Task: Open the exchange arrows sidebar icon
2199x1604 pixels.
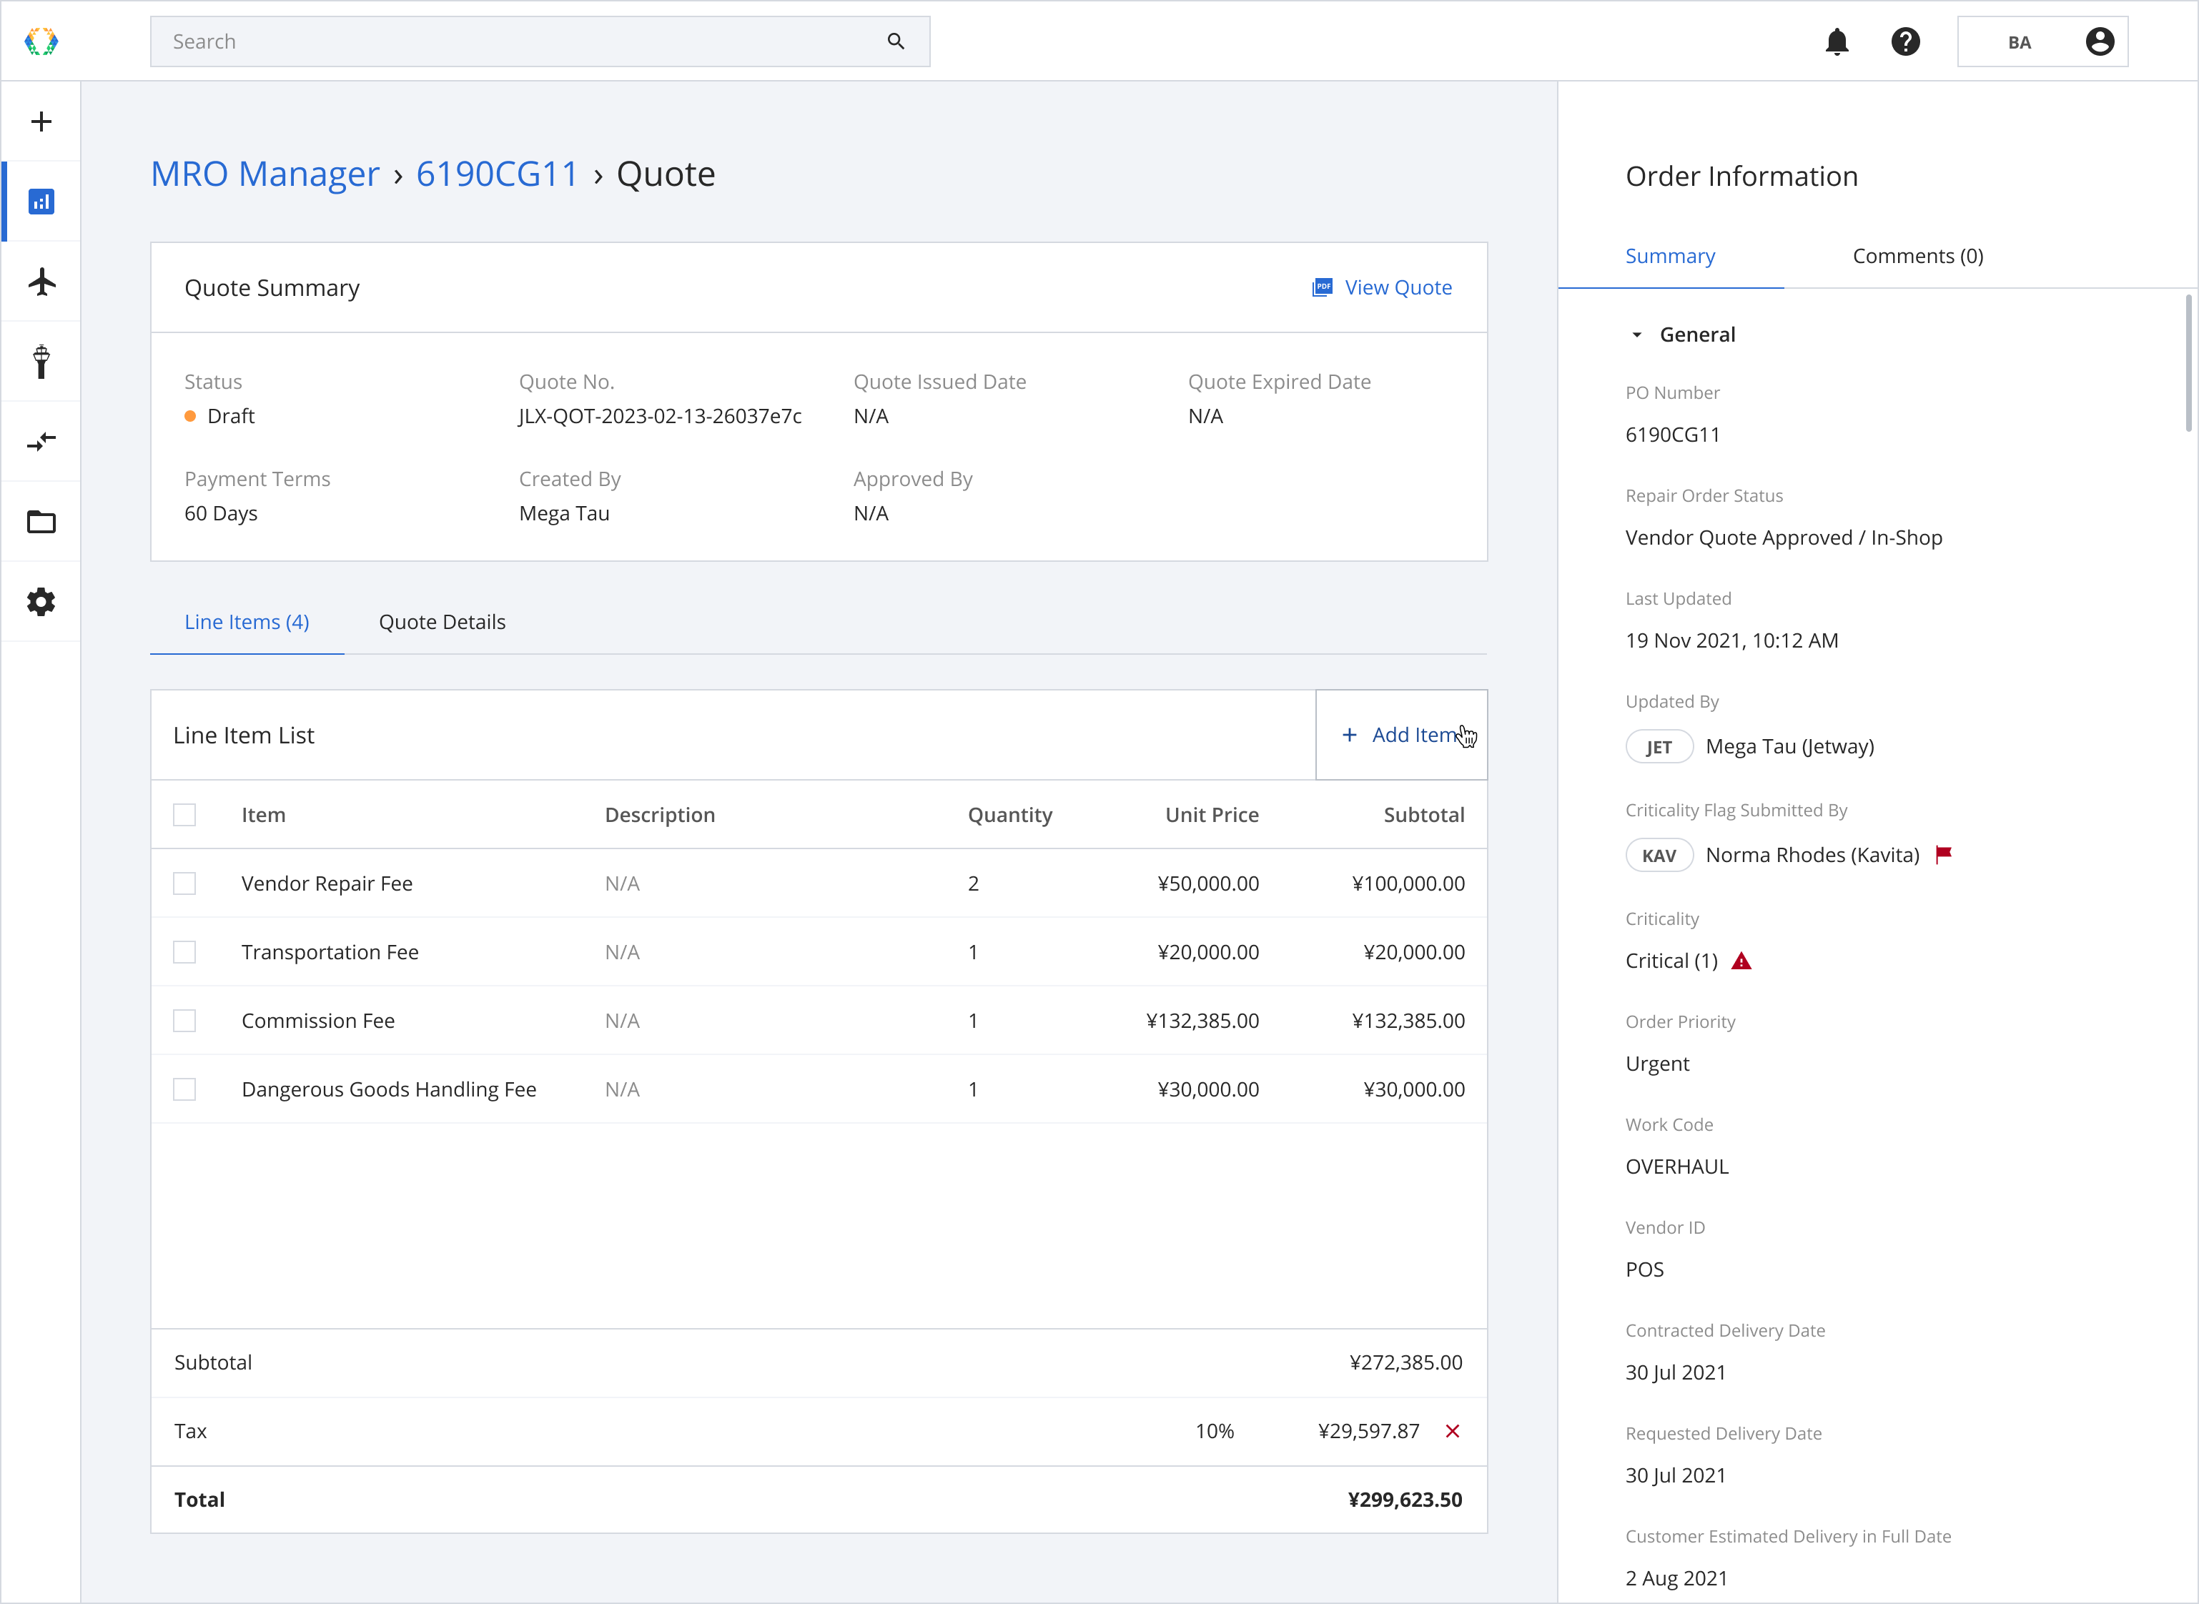Action: 41,442
